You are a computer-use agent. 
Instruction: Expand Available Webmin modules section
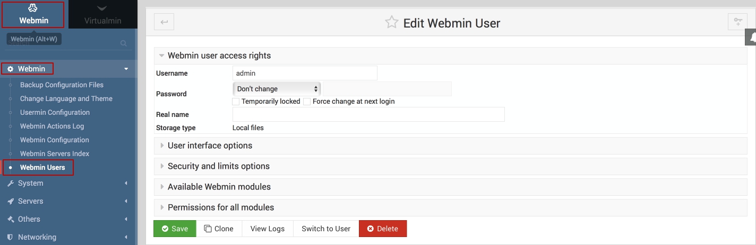click(219, 187)
